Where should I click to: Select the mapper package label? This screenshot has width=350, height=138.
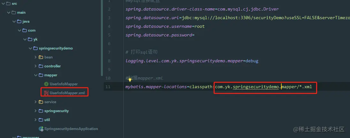(x=51, y=75)
